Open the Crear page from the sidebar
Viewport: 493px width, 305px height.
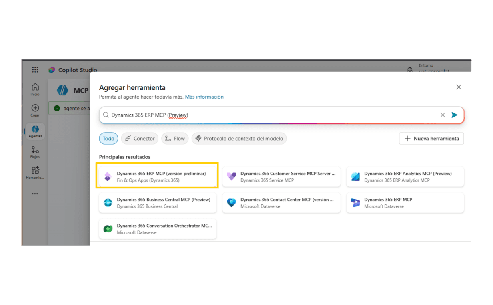pyautogui.click(x=35, y=111)
